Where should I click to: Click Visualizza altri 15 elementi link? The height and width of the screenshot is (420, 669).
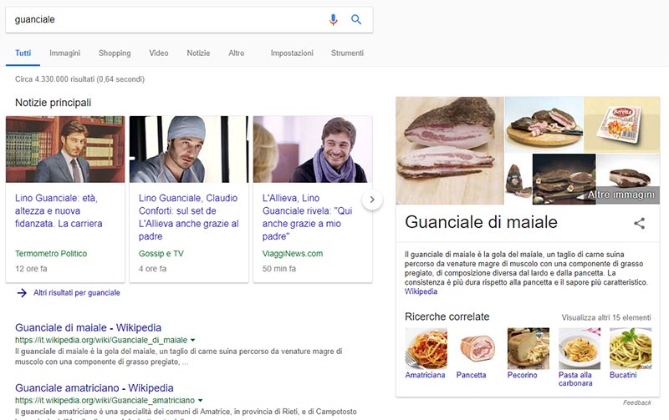pyautogui.click(x=606, y=317)
